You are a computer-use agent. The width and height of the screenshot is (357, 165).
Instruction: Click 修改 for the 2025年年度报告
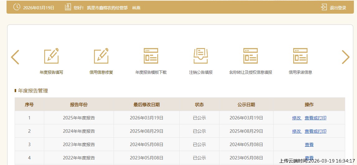click(x=297, y=118)
